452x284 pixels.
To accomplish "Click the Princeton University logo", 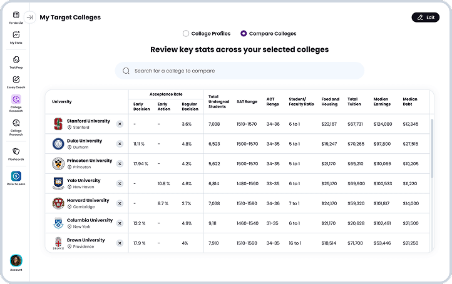I will click(58, 164).
